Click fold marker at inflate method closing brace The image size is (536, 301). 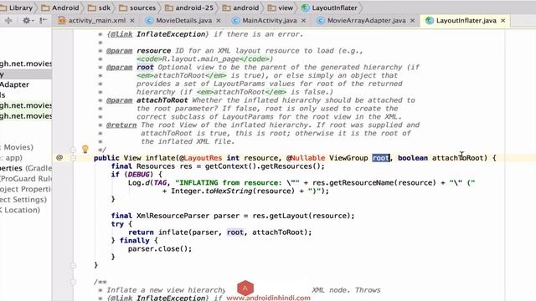pyautogui.click(x=73, y=265)
